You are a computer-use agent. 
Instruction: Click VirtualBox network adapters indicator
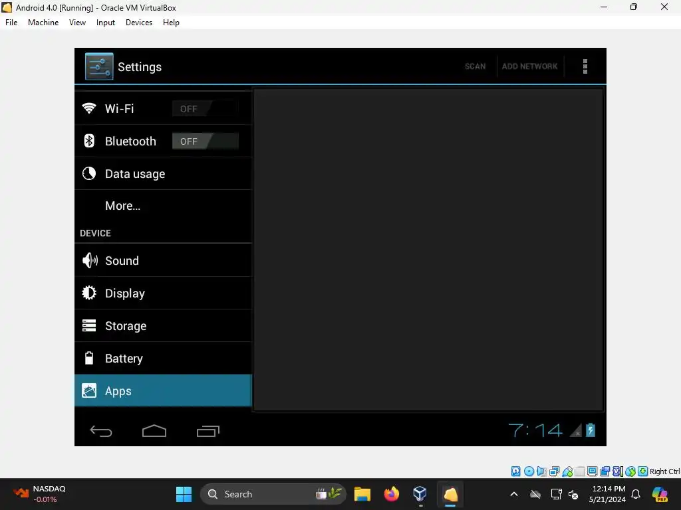coord(554,471)
